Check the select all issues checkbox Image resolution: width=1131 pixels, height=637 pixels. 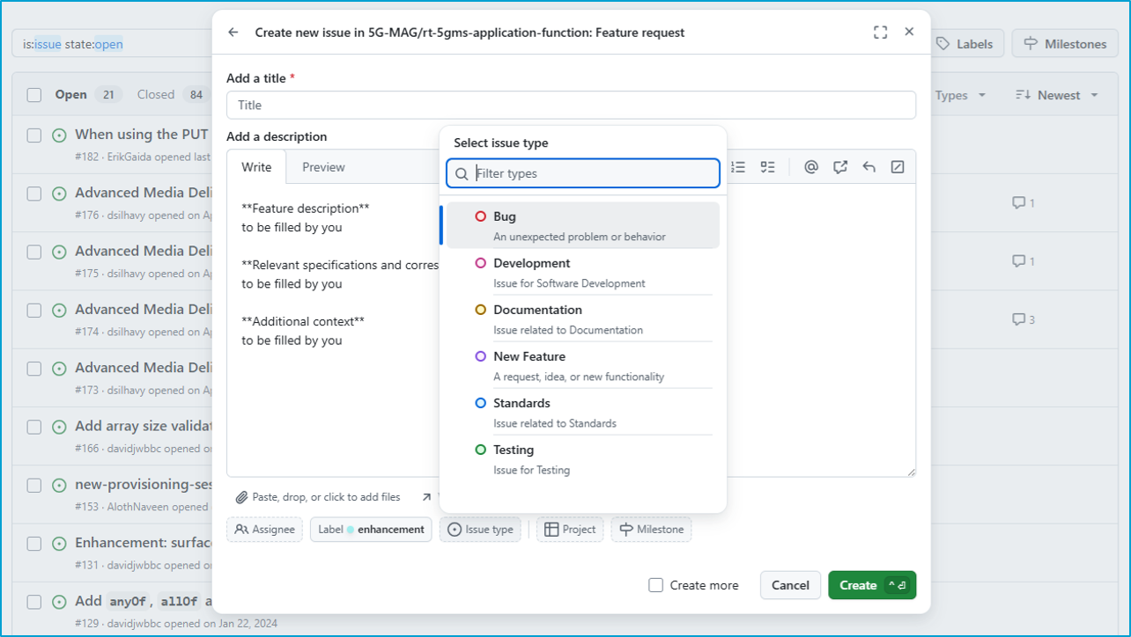pyautogui.click(x=34, y=95)
